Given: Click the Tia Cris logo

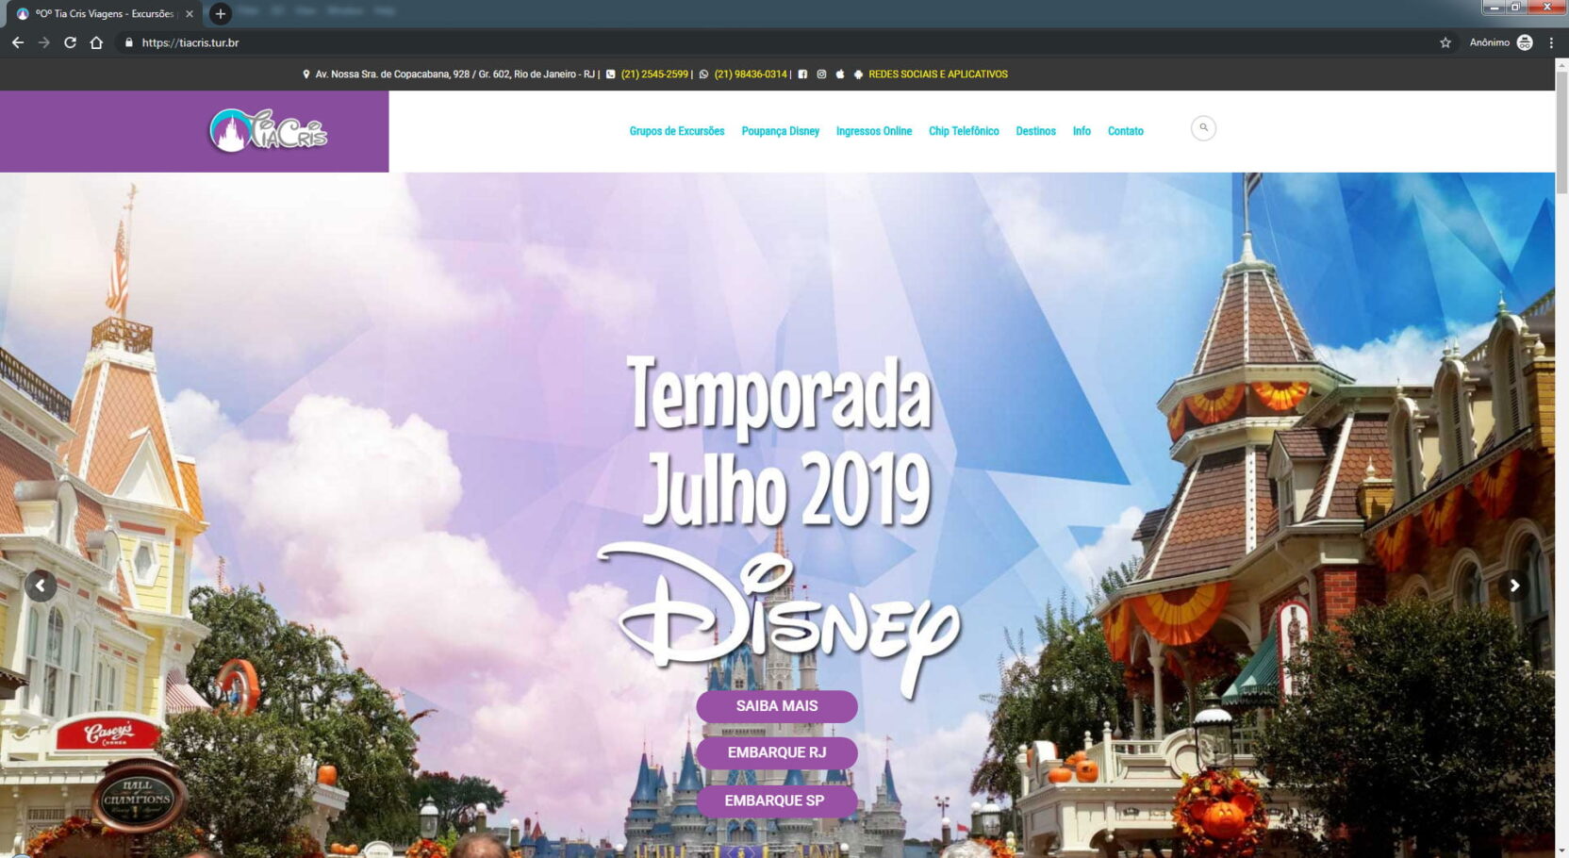Looking at the screenshot, I should click(268, 131).
